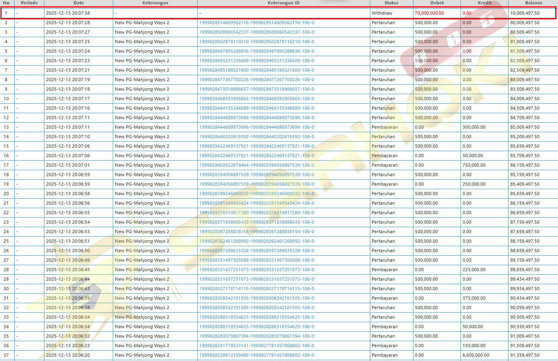The height and width of the screenshot is (361, 558).
Task: Open the transaction ID link in row 10
Action: click(x=257, y=99)
